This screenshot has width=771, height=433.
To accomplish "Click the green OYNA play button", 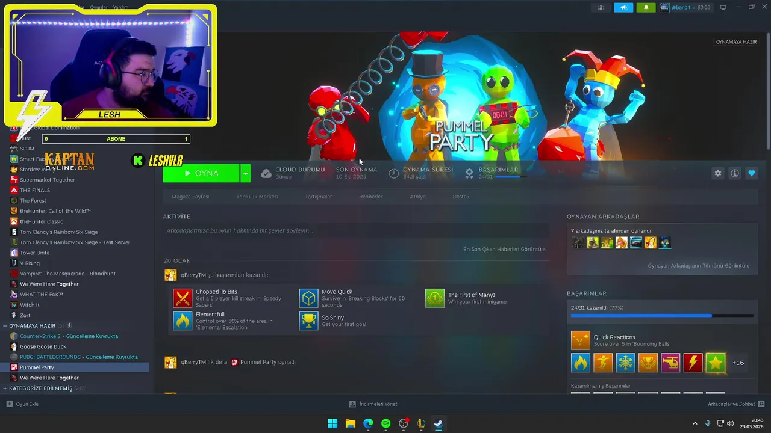I will click(x=201, y=173).
